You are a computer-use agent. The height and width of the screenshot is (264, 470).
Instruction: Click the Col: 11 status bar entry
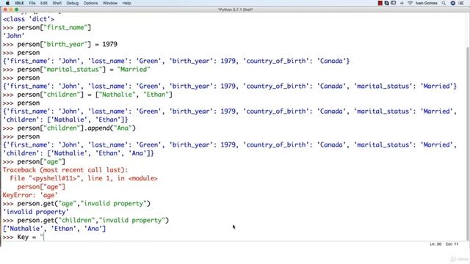(x=452, y=244)
